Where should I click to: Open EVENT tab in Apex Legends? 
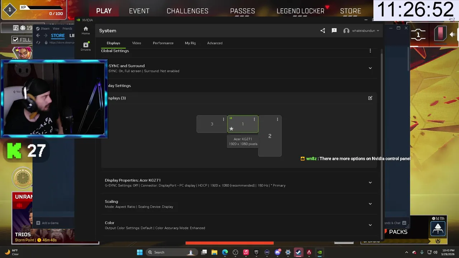pyautogui.click(x=139, y=11)
